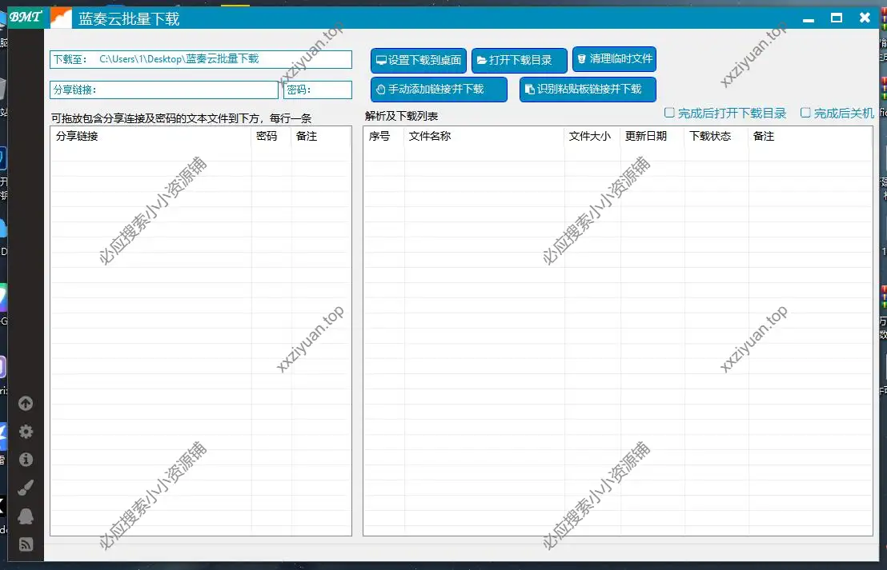Click the 设置下载到桌面 button
This screenshot has height=570, width=887.
418,61
